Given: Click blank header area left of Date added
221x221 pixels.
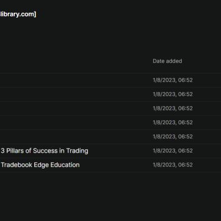Looking at the screenshot, I should pyautogui.click(x=73, y=61).
